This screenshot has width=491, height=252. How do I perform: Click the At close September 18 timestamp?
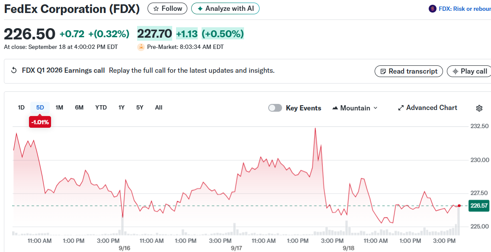(61, 47)
